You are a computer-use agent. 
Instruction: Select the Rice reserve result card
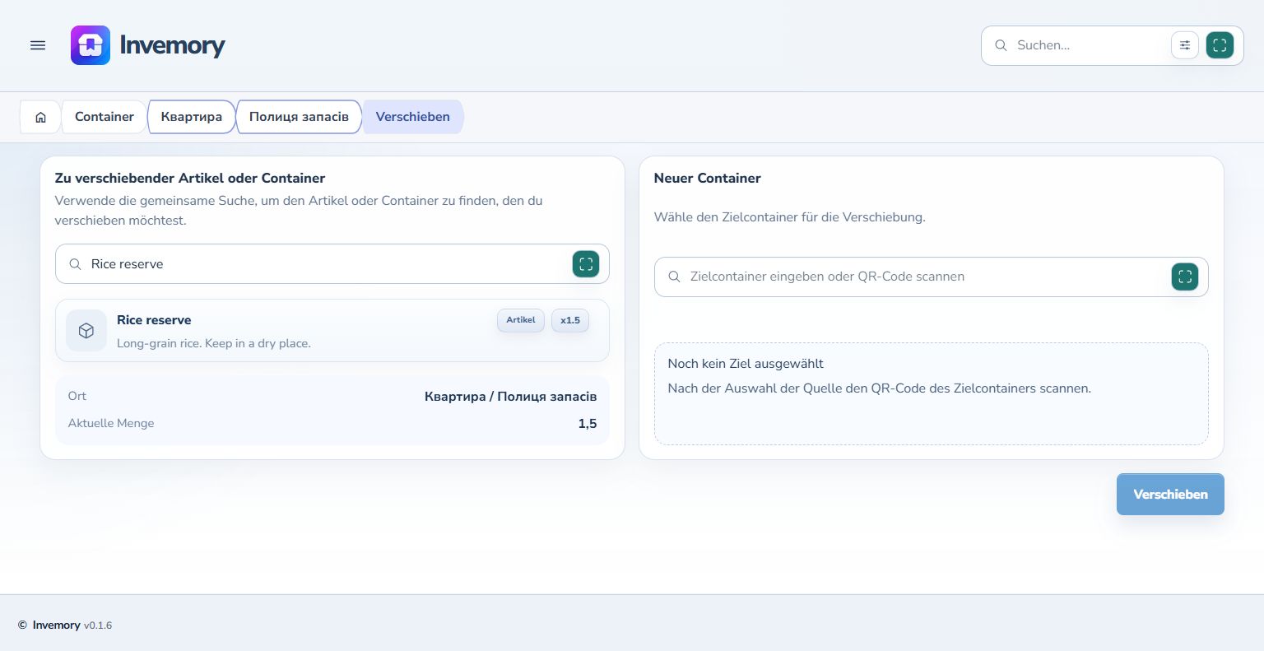(x=332, y=331)
